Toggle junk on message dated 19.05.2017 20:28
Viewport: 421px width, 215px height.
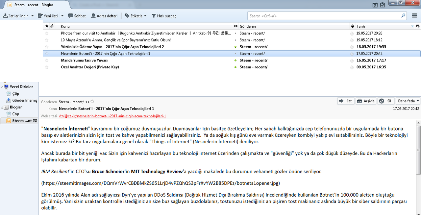352,33
